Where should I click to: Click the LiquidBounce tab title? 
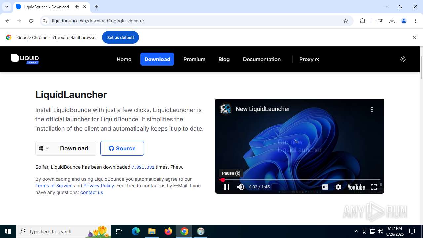[x=47, y=7]
